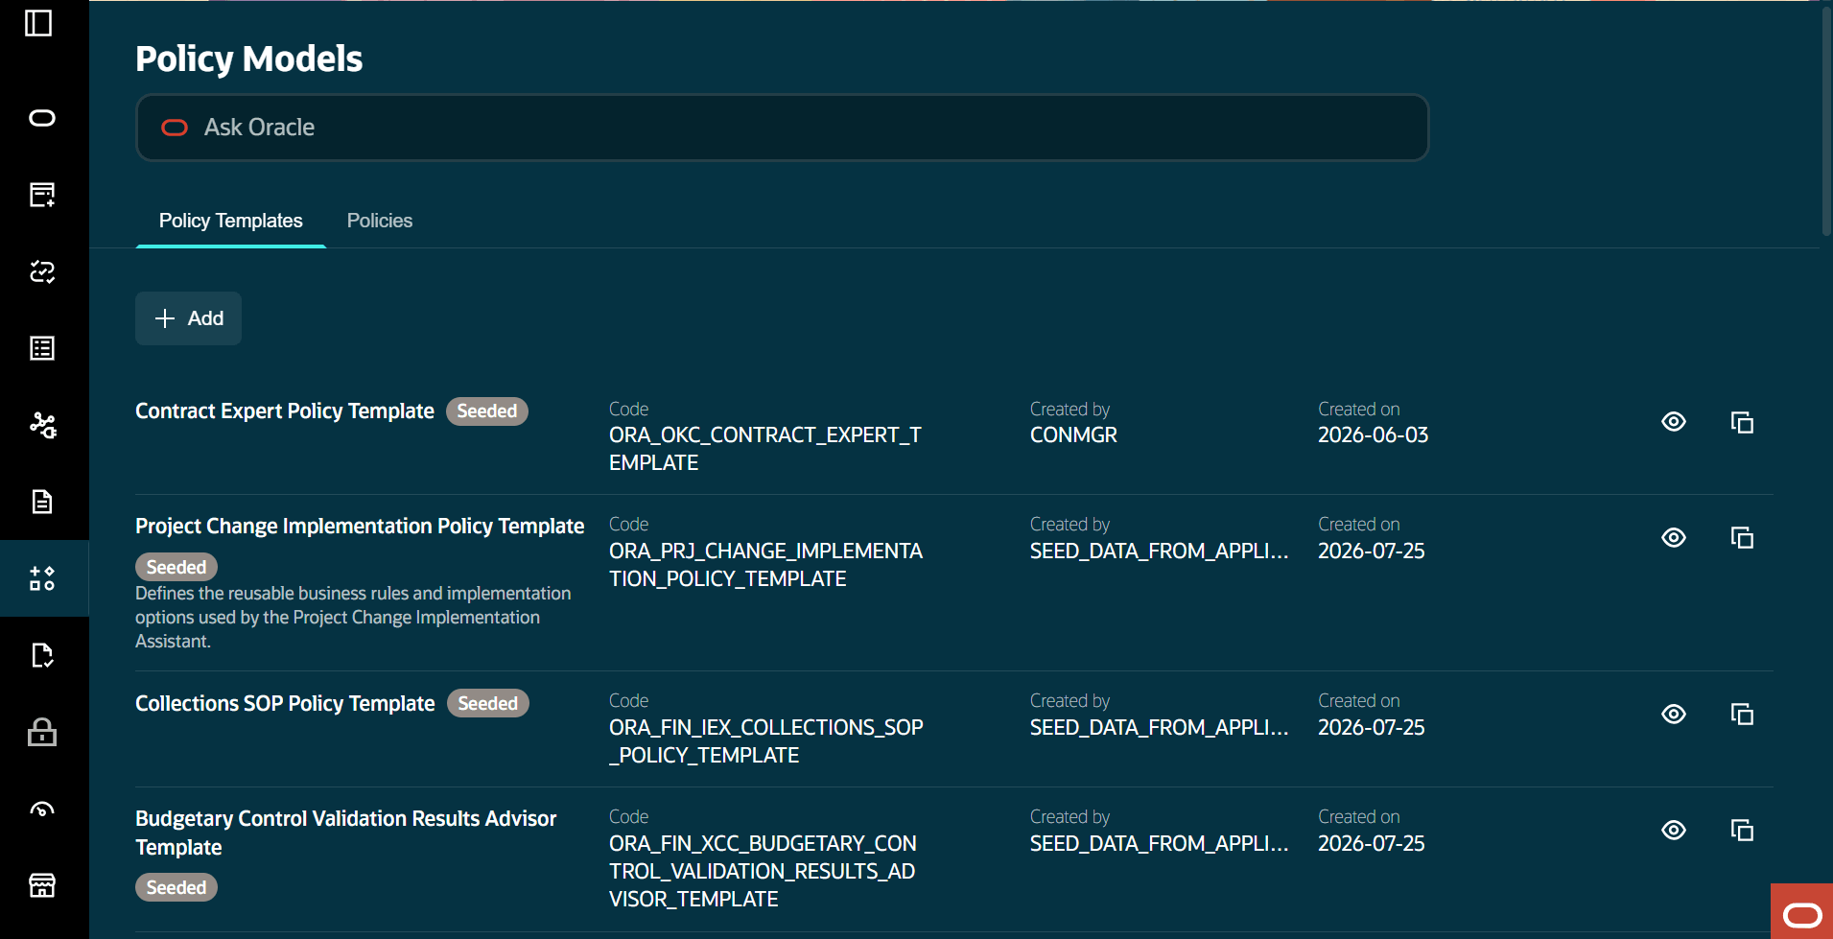The height and width of the screenshot is (939, 1833).
Task: Select the code ORA_FIN_IEX_COLLECTIONS_SOP_POLICY_TEMPLATE
Action: pyautogui.click(x=766, y=741)
